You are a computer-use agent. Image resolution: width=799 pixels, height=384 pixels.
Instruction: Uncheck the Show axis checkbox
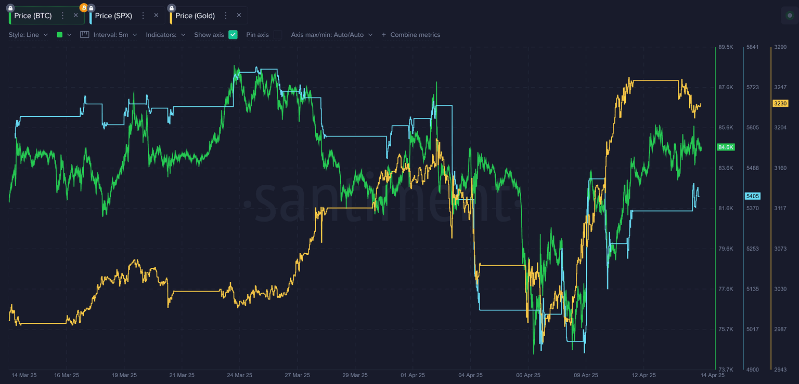pos(233,35)
